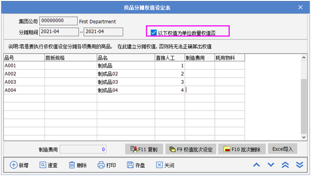Jump to last record double-down arrow
311x176 pixels.
tap(299, 165)
